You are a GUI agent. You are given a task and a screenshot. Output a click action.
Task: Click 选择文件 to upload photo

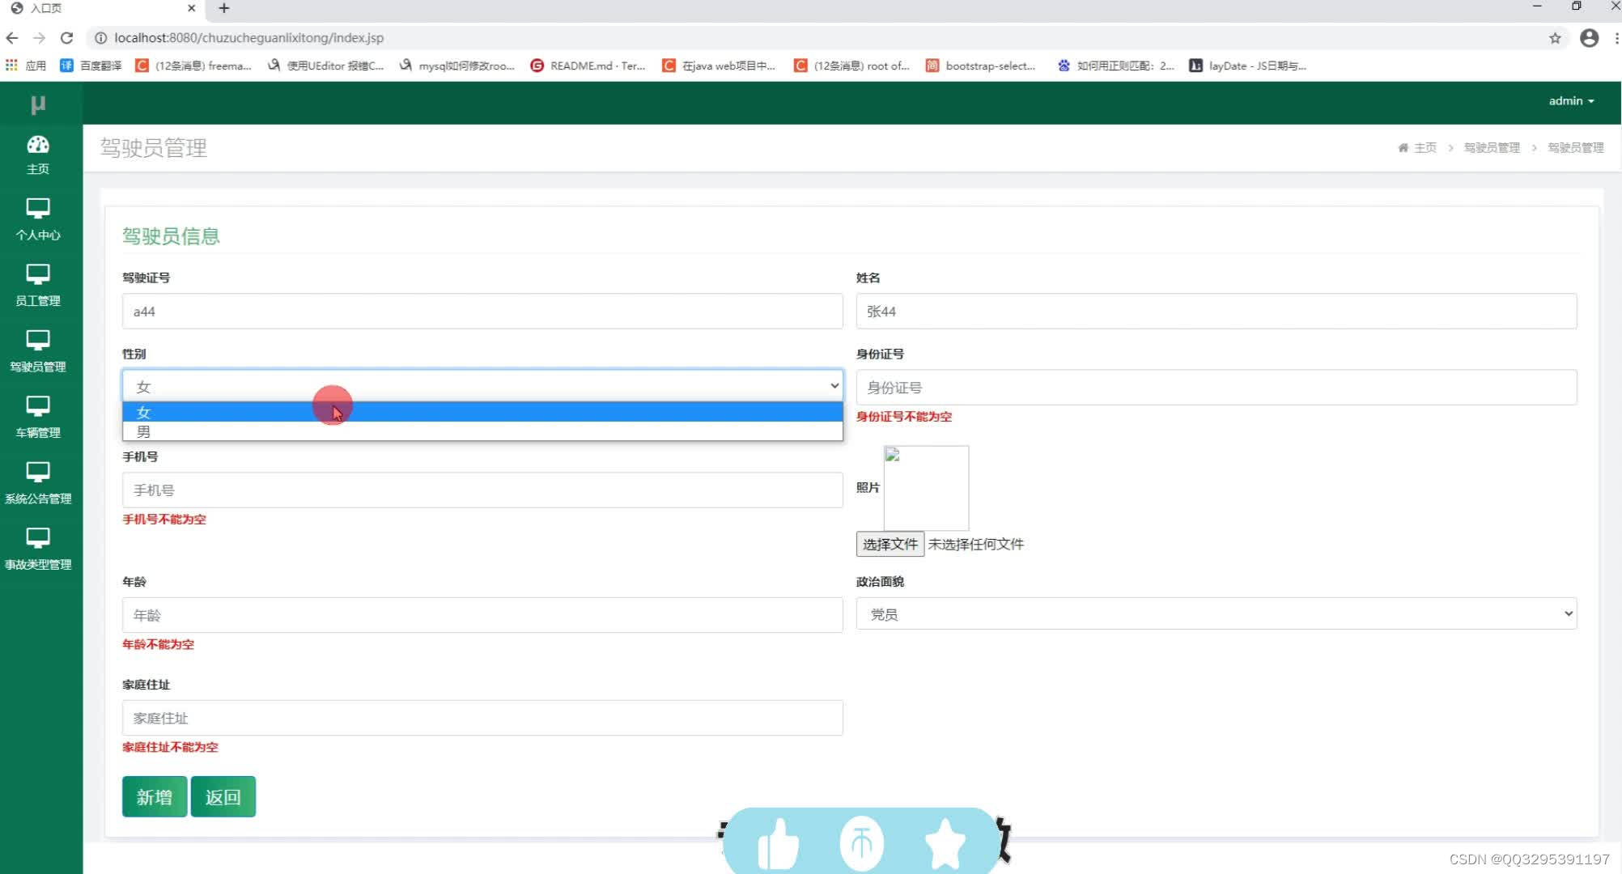890,545
